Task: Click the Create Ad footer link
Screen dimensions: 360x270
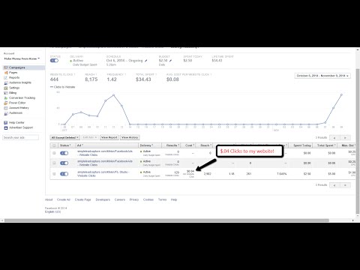Action: 64,199
